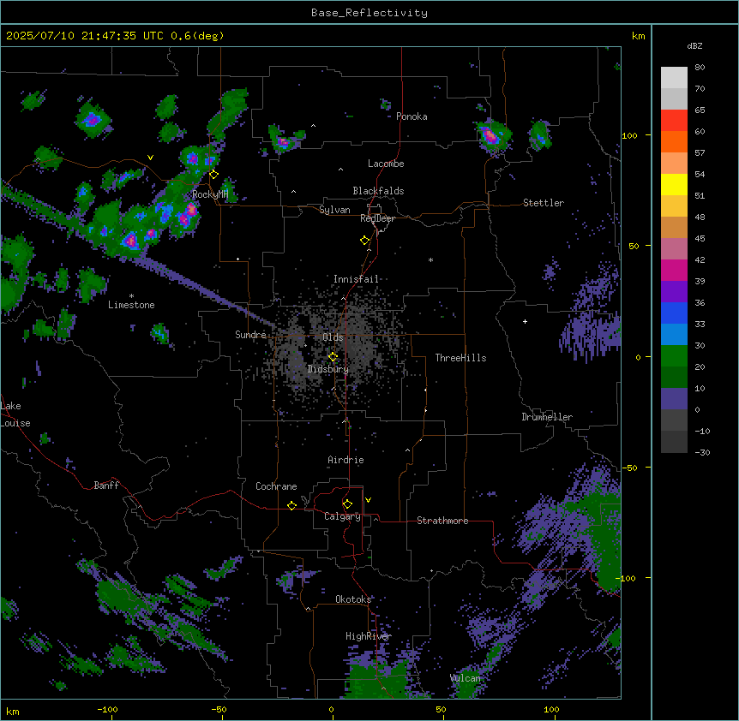Image resolution: width=739 pixels, height=721 pixels.
Task: Click the Vulcan label
Action: click(x=466, y=678)
